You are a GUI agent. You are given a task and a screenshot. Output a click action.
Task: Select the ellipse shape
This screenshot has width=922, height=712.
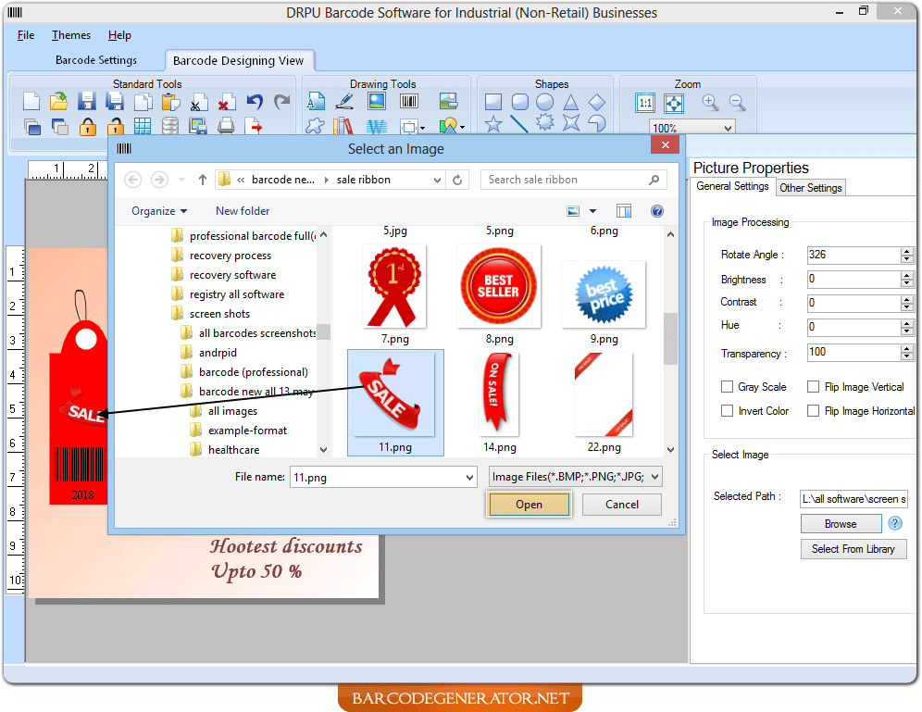[545, 102]
